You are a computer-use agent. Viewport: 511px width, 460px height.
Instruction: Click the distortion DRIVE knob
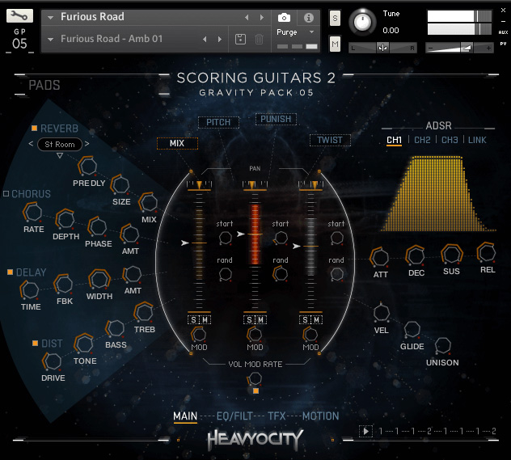(x=52, y=361)
